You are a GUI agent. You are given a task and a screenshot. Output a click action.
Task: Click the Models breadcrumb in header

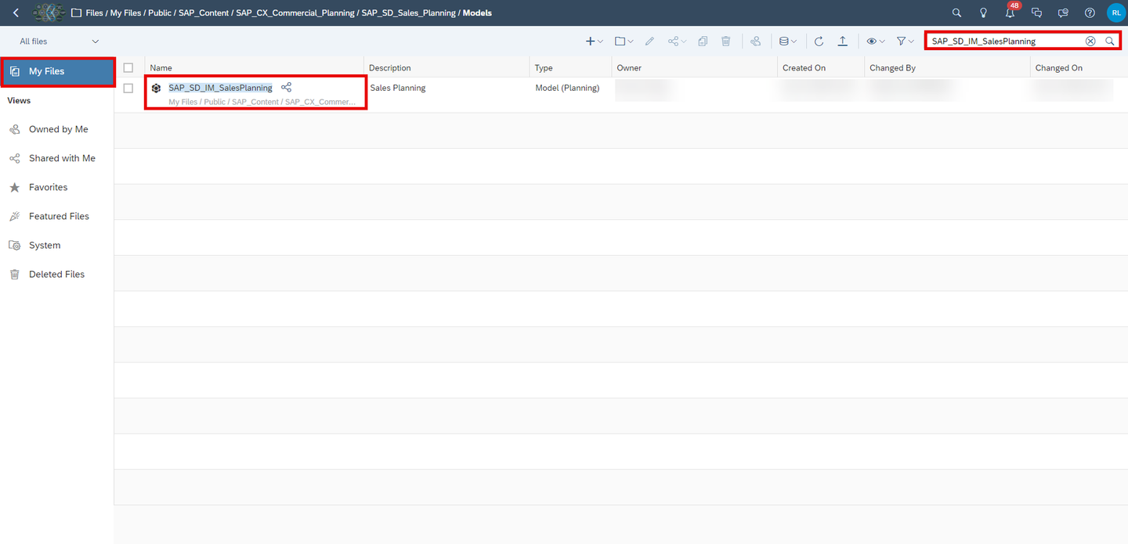pyautogui.click(x=477, y=13)
